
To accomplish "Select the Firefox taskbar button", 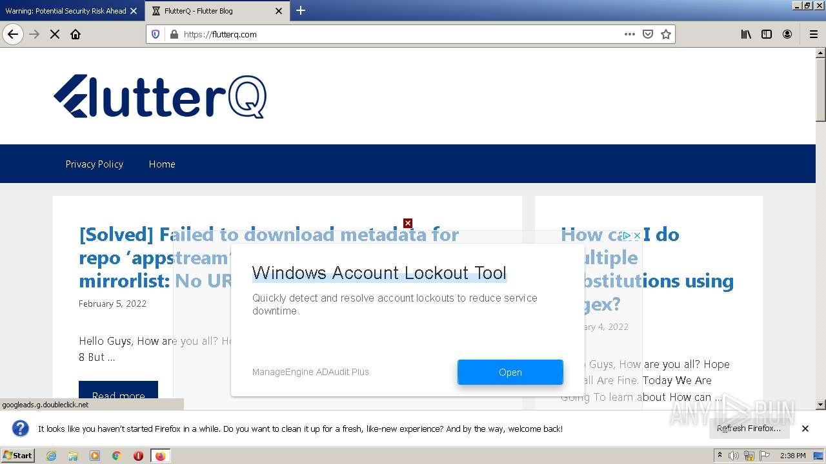I will (x=160, y=456).
